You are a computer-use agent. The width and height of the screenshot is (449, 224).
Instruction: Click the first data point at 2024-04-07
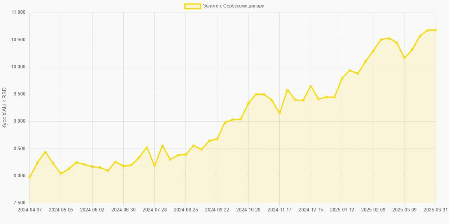point(30,177)
